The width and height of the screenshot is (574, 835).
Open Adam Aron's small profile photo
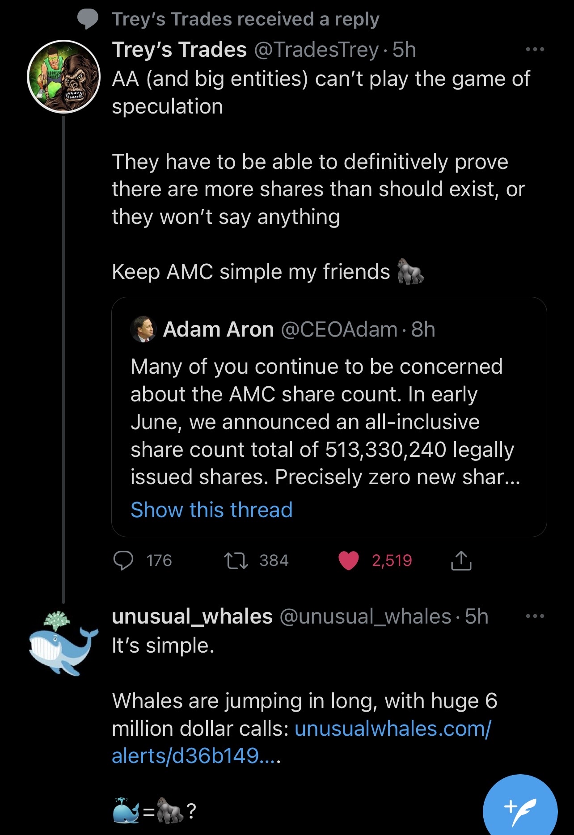tap(143, 329)
